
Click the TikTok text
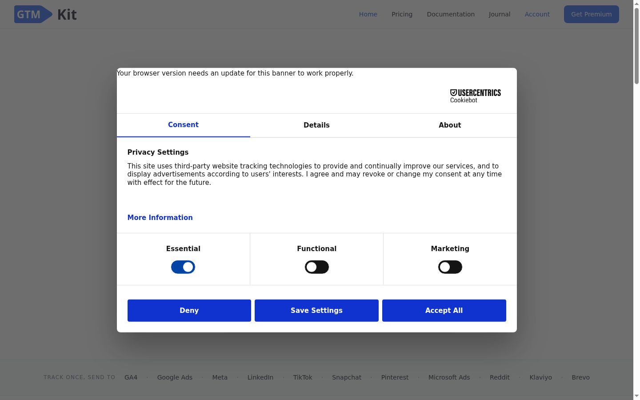click(303, 377)
